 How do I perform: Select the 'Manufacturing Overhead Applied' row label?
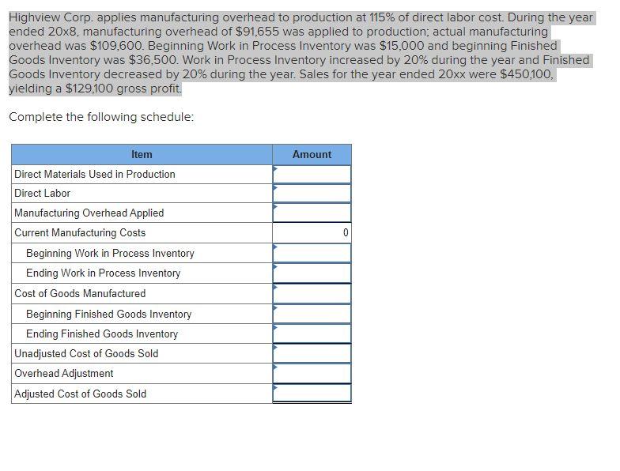coord(89,213)
